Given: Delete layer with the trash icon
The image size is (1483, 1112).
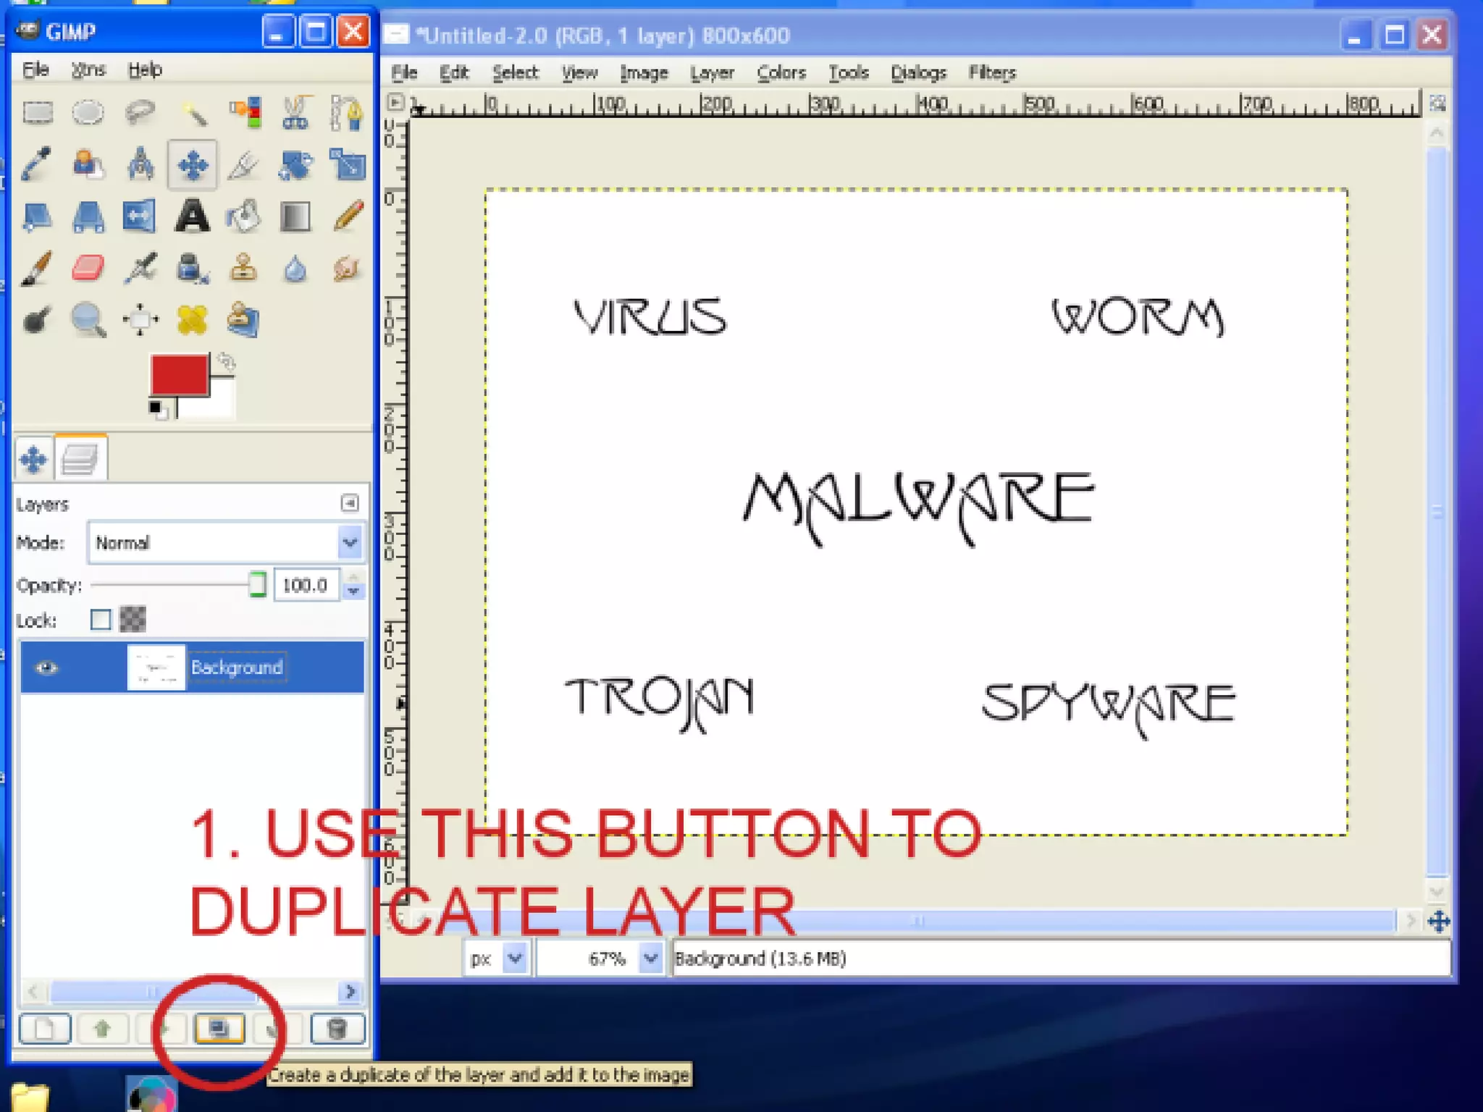Looking at the screenshot, I should [337, 1028].
